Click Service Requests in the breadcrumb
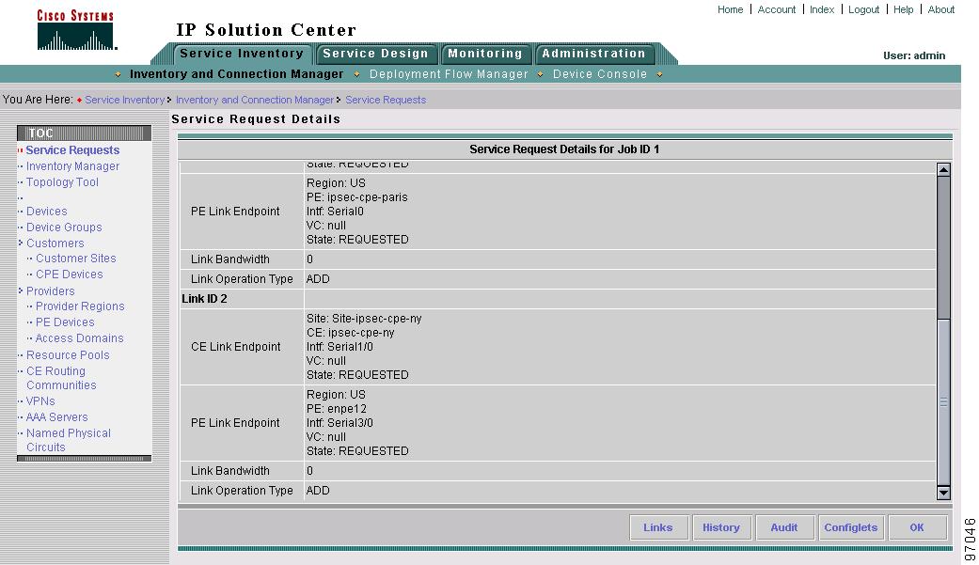 (x=386, y=100)
